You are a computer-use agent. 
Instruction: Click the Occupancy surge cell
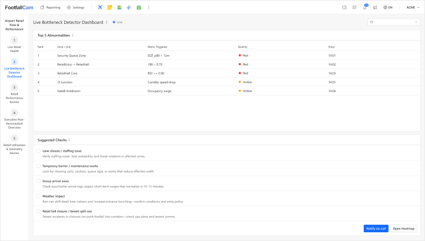click(x=159, y=91)
